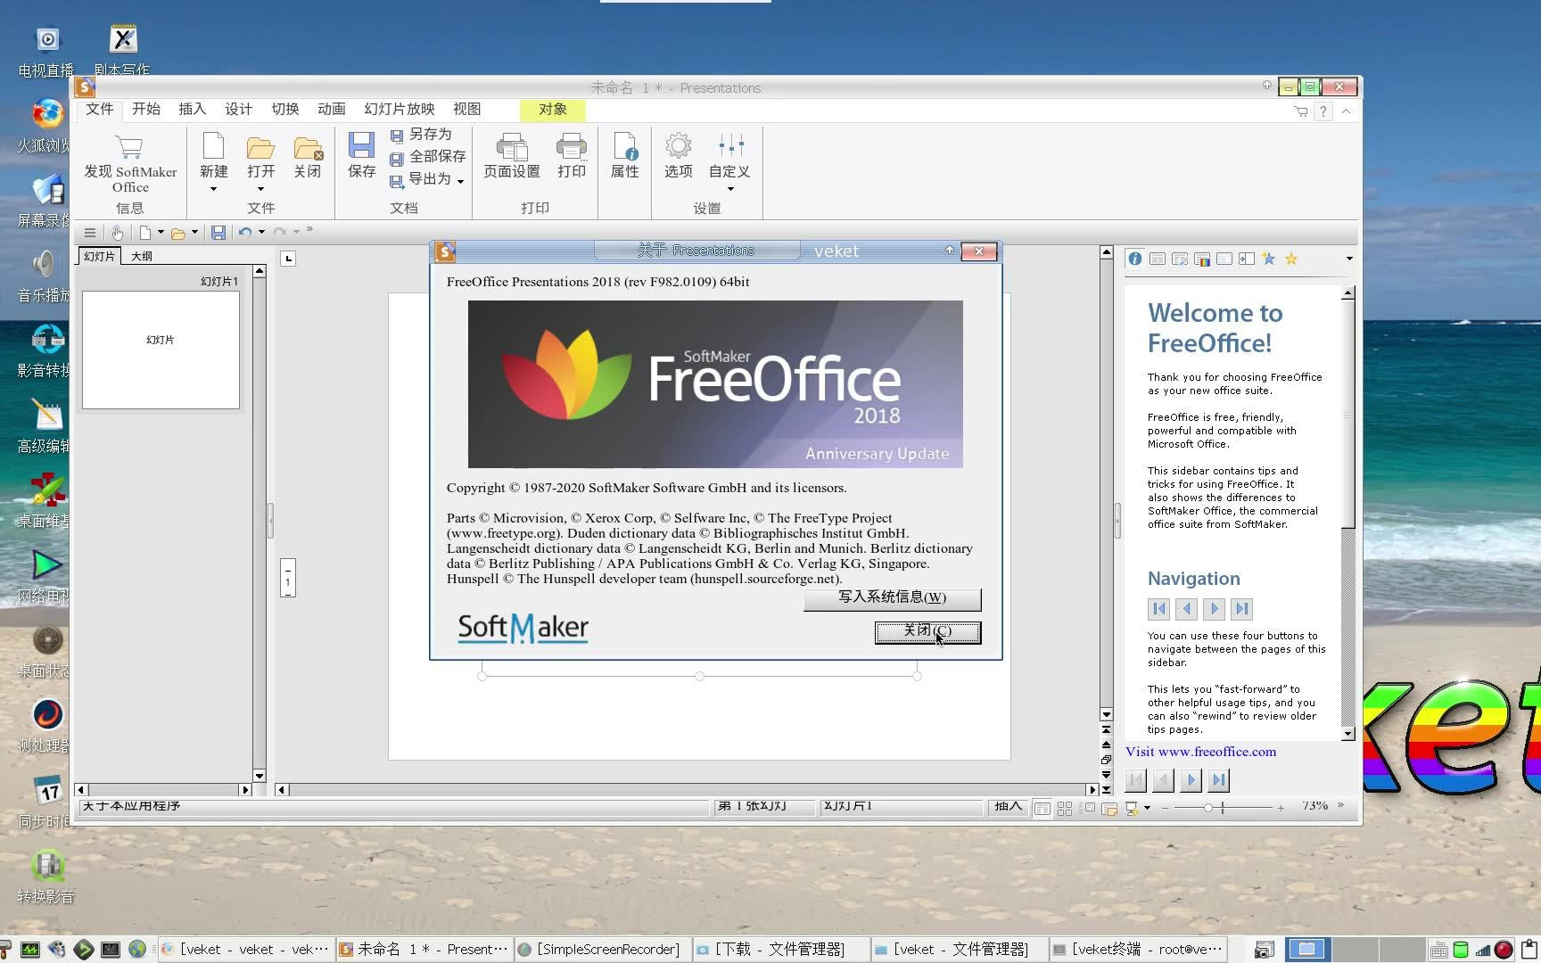Click the zoom in plus button

tap(1281, 808)
